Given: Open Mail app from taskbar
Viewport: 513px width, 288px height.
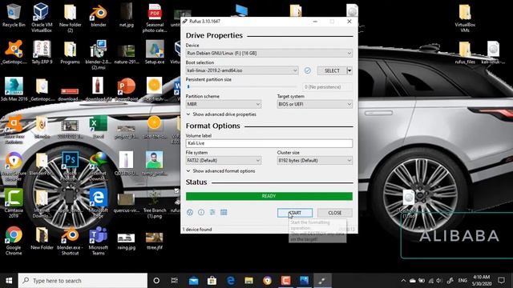Looking at the screenshot, I should click(x=193, y=281).
